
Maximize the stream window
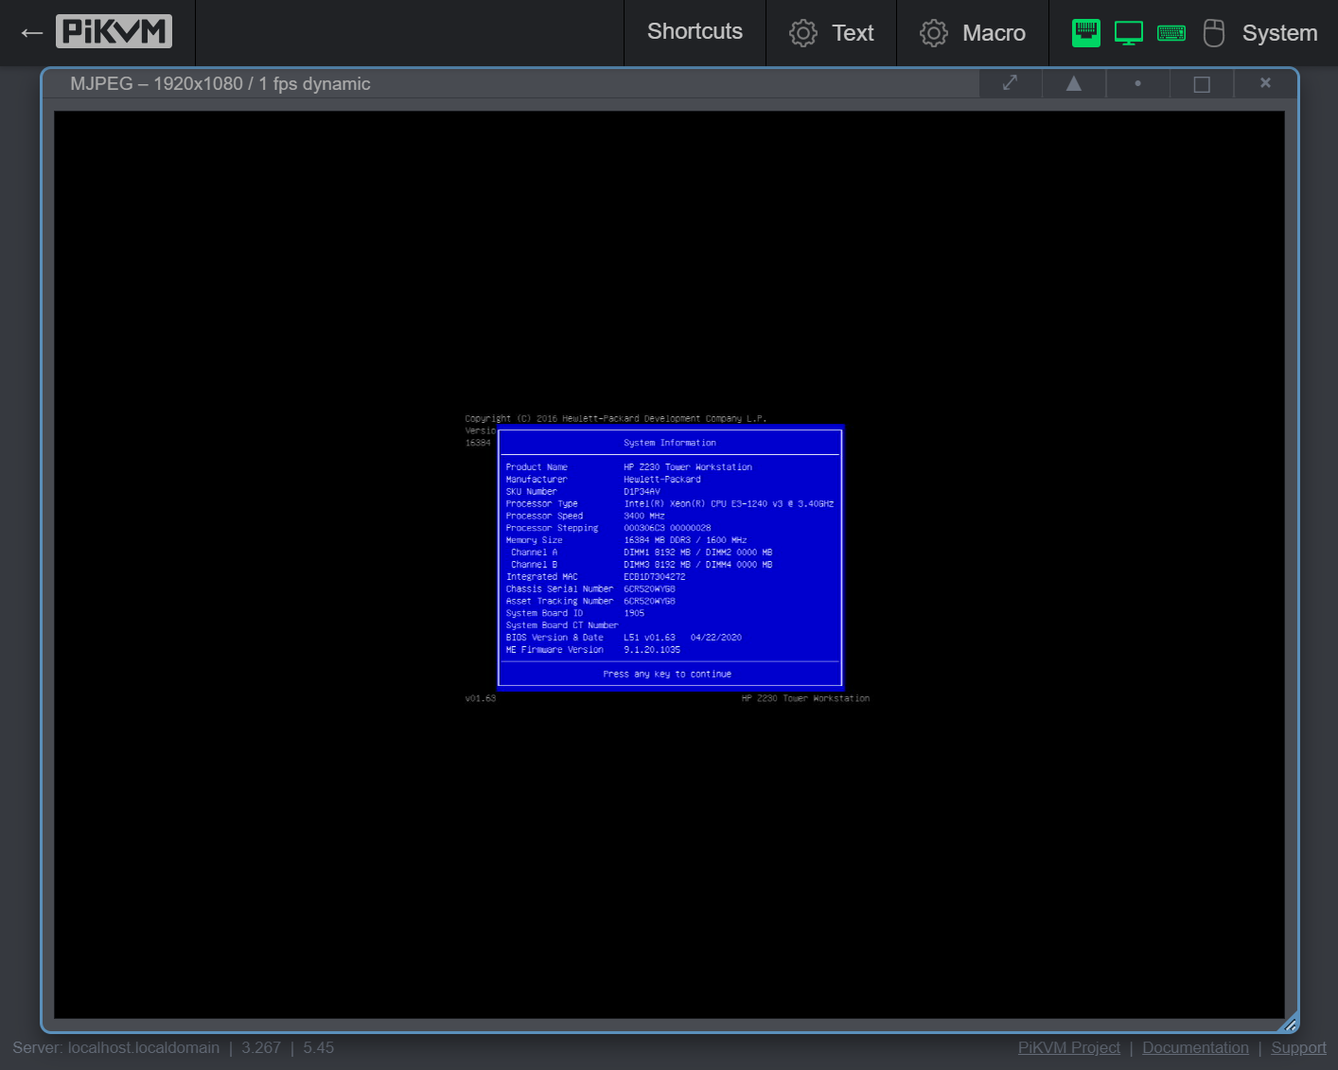point(1202,83)
